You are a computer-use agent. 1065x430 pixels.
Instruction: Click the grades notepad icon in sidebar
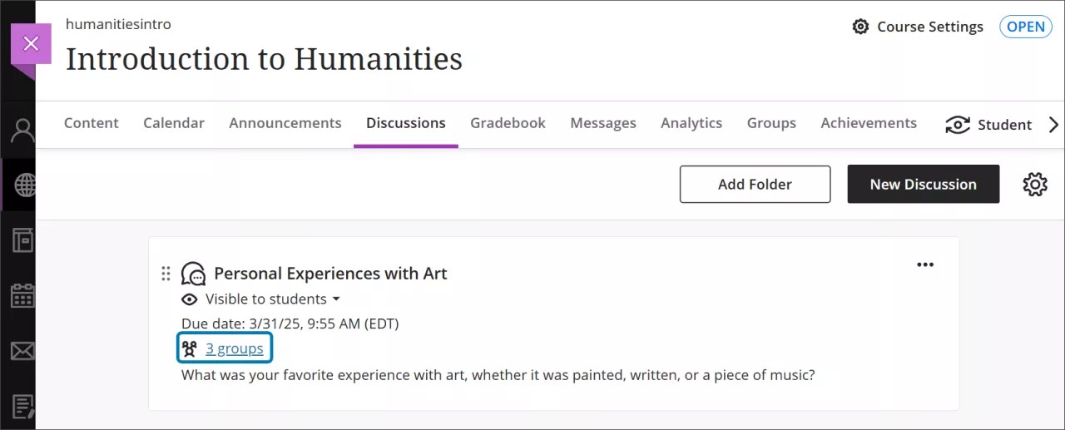click(x=22, y=406)
